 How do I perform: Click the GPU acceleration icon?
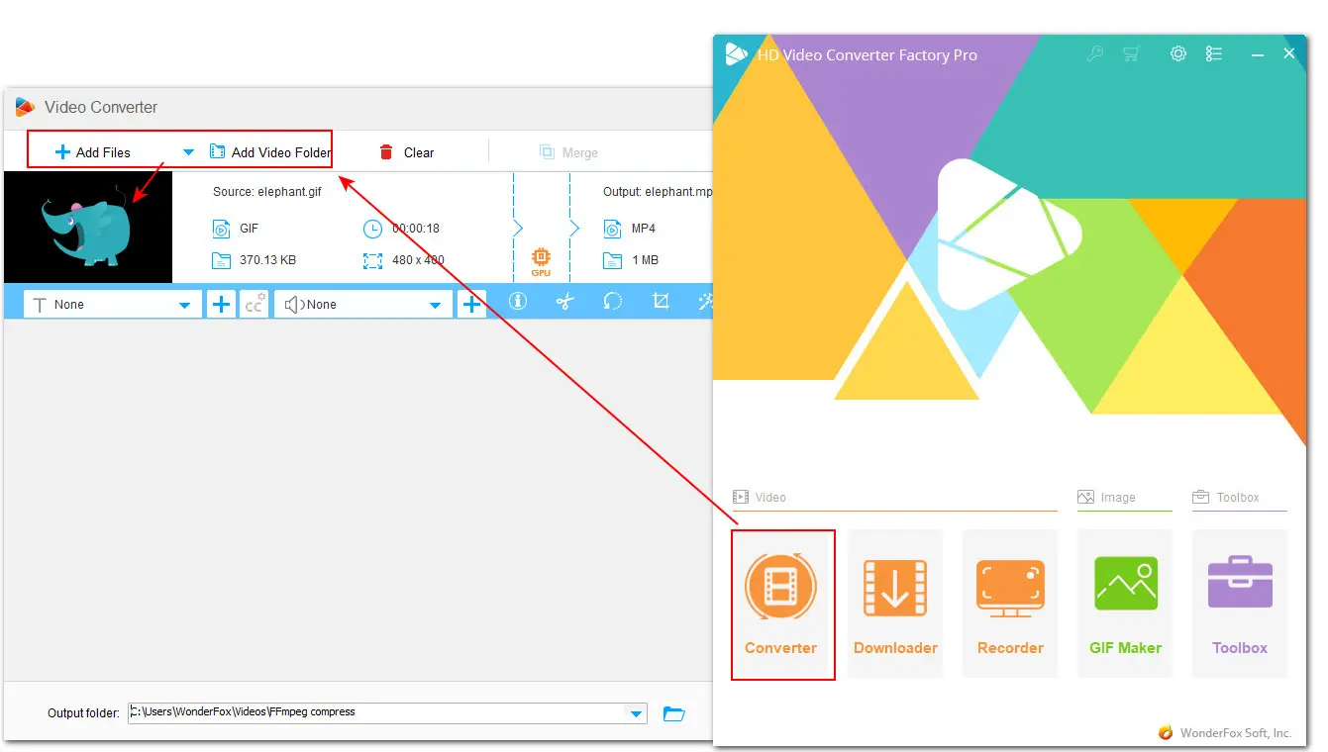point(541,261)
